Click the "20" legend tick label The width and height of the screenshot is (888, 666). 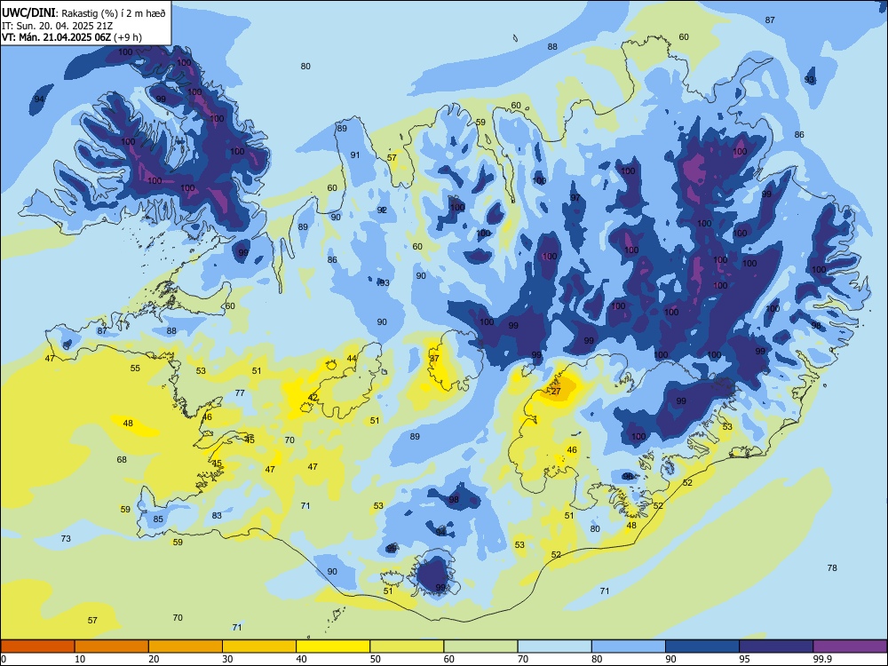tap(154, 659)
